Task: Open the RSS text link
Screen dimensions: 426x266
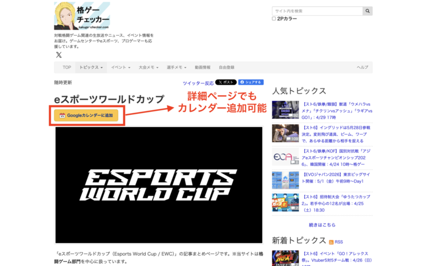Action: click(339, 242)
